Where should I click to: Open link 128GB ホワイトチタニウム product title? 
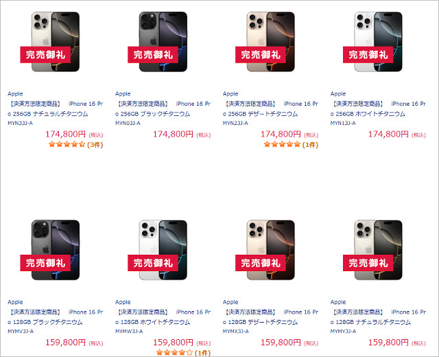(163, 317)
